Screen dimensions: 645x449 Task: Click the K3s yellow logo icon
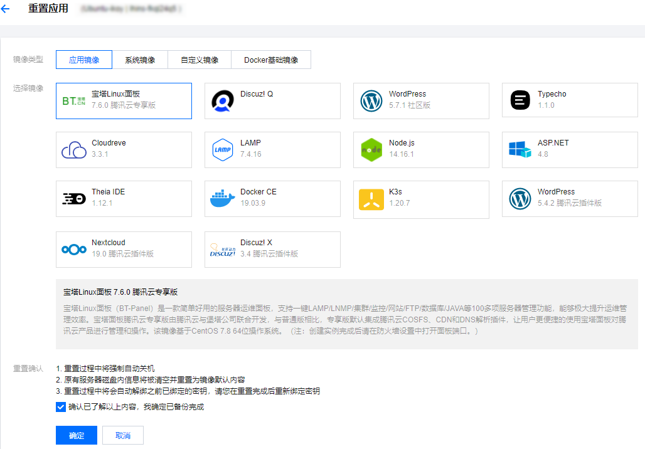click(371, 199)
